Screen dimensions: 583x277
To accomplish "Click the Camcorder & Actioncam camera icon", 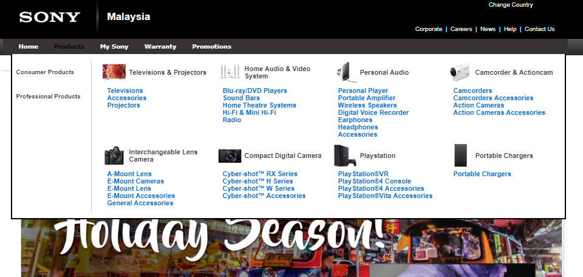I will [460, 72].
